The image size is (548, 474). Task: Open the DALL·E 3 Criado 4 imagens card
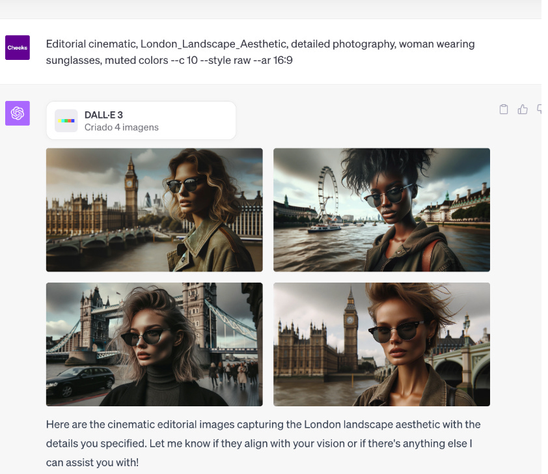pos(141,120)
